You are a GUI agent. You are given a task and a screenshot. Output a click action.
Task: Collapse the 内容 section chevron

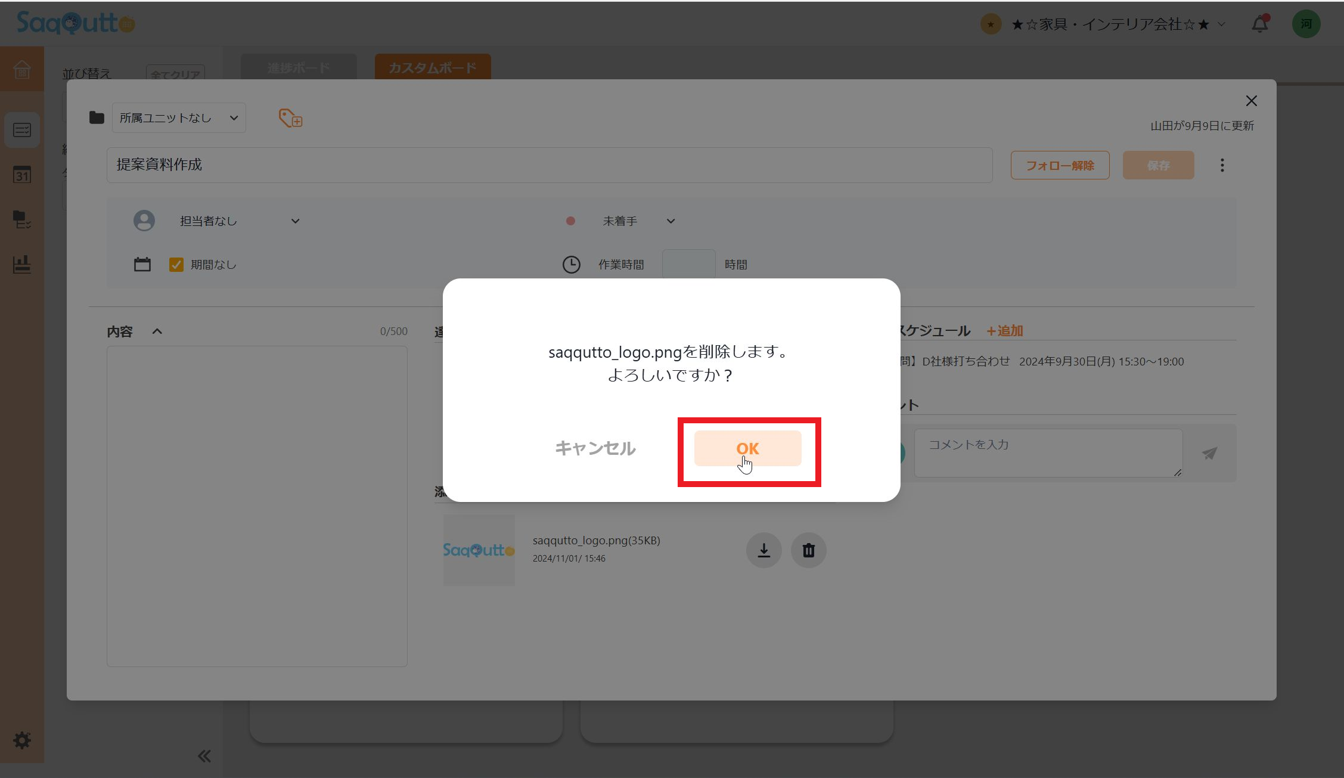(157, 331)
